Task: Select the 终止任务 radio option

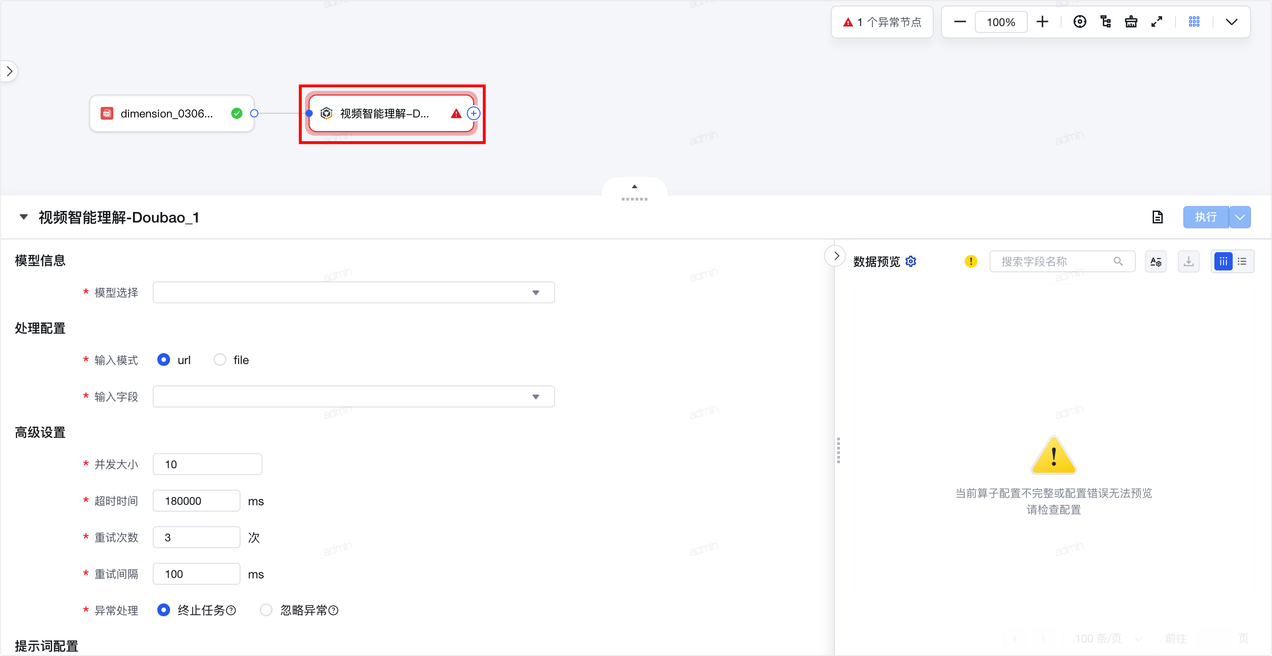Action: [x=163, y=610]
